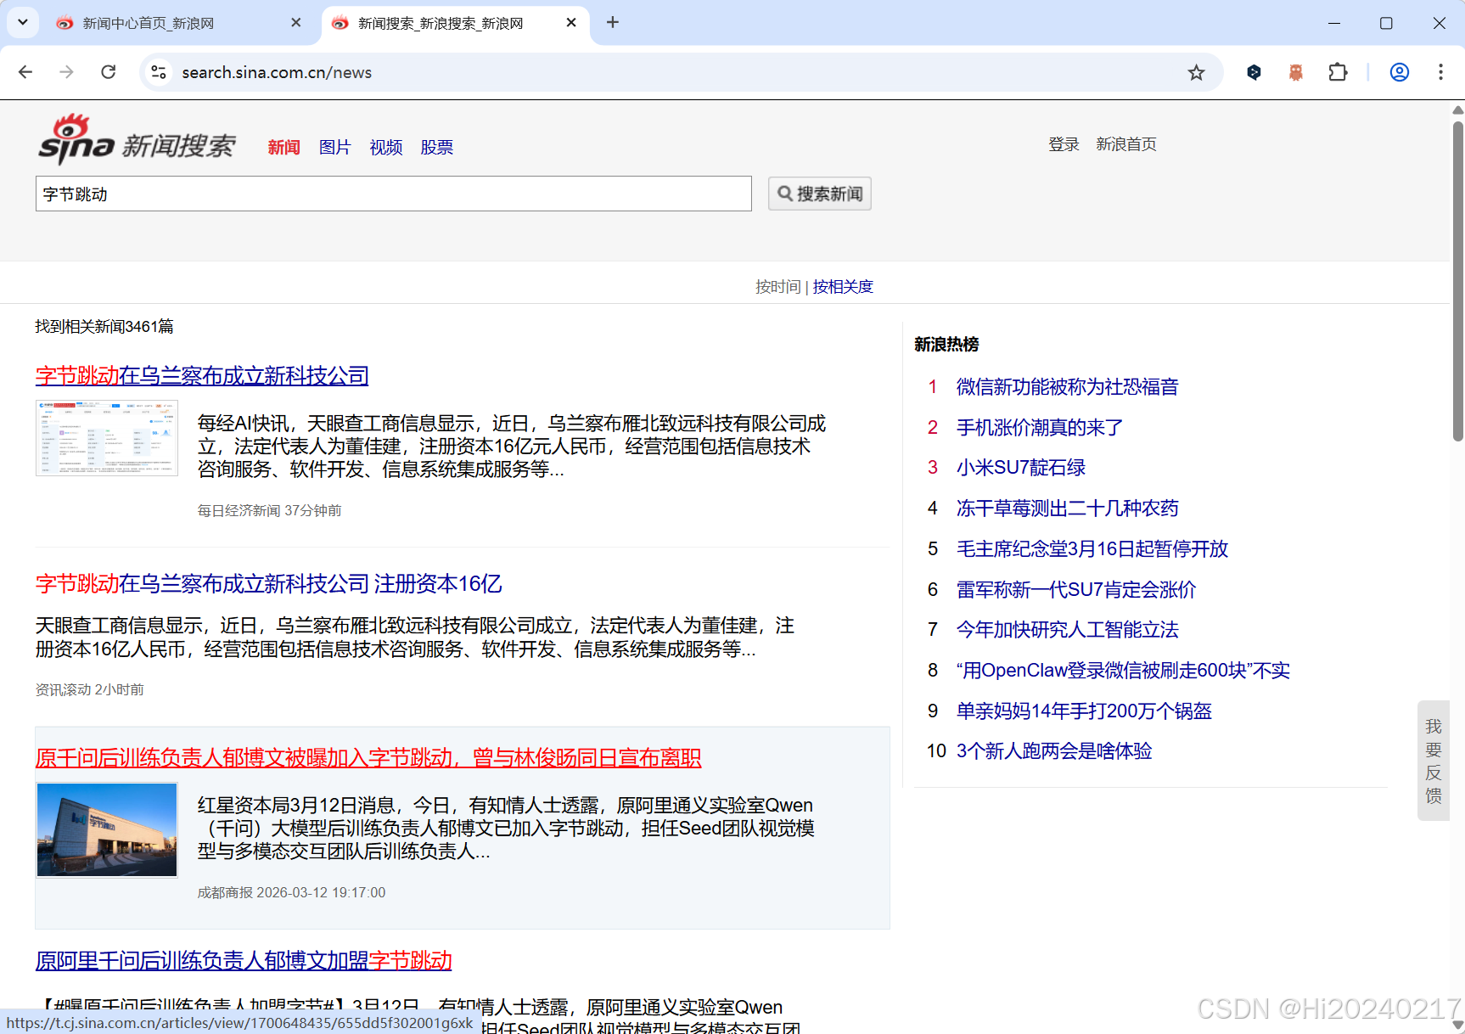The width and height of the screenshot is (1465, 1034).
Task: Open the Extensions puzzle icon
Action: [1338, 72]
